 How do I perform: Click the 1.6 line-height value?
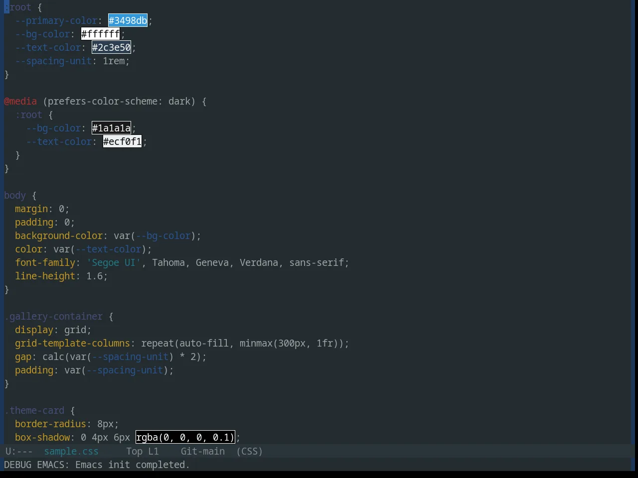tap(94, 276)
